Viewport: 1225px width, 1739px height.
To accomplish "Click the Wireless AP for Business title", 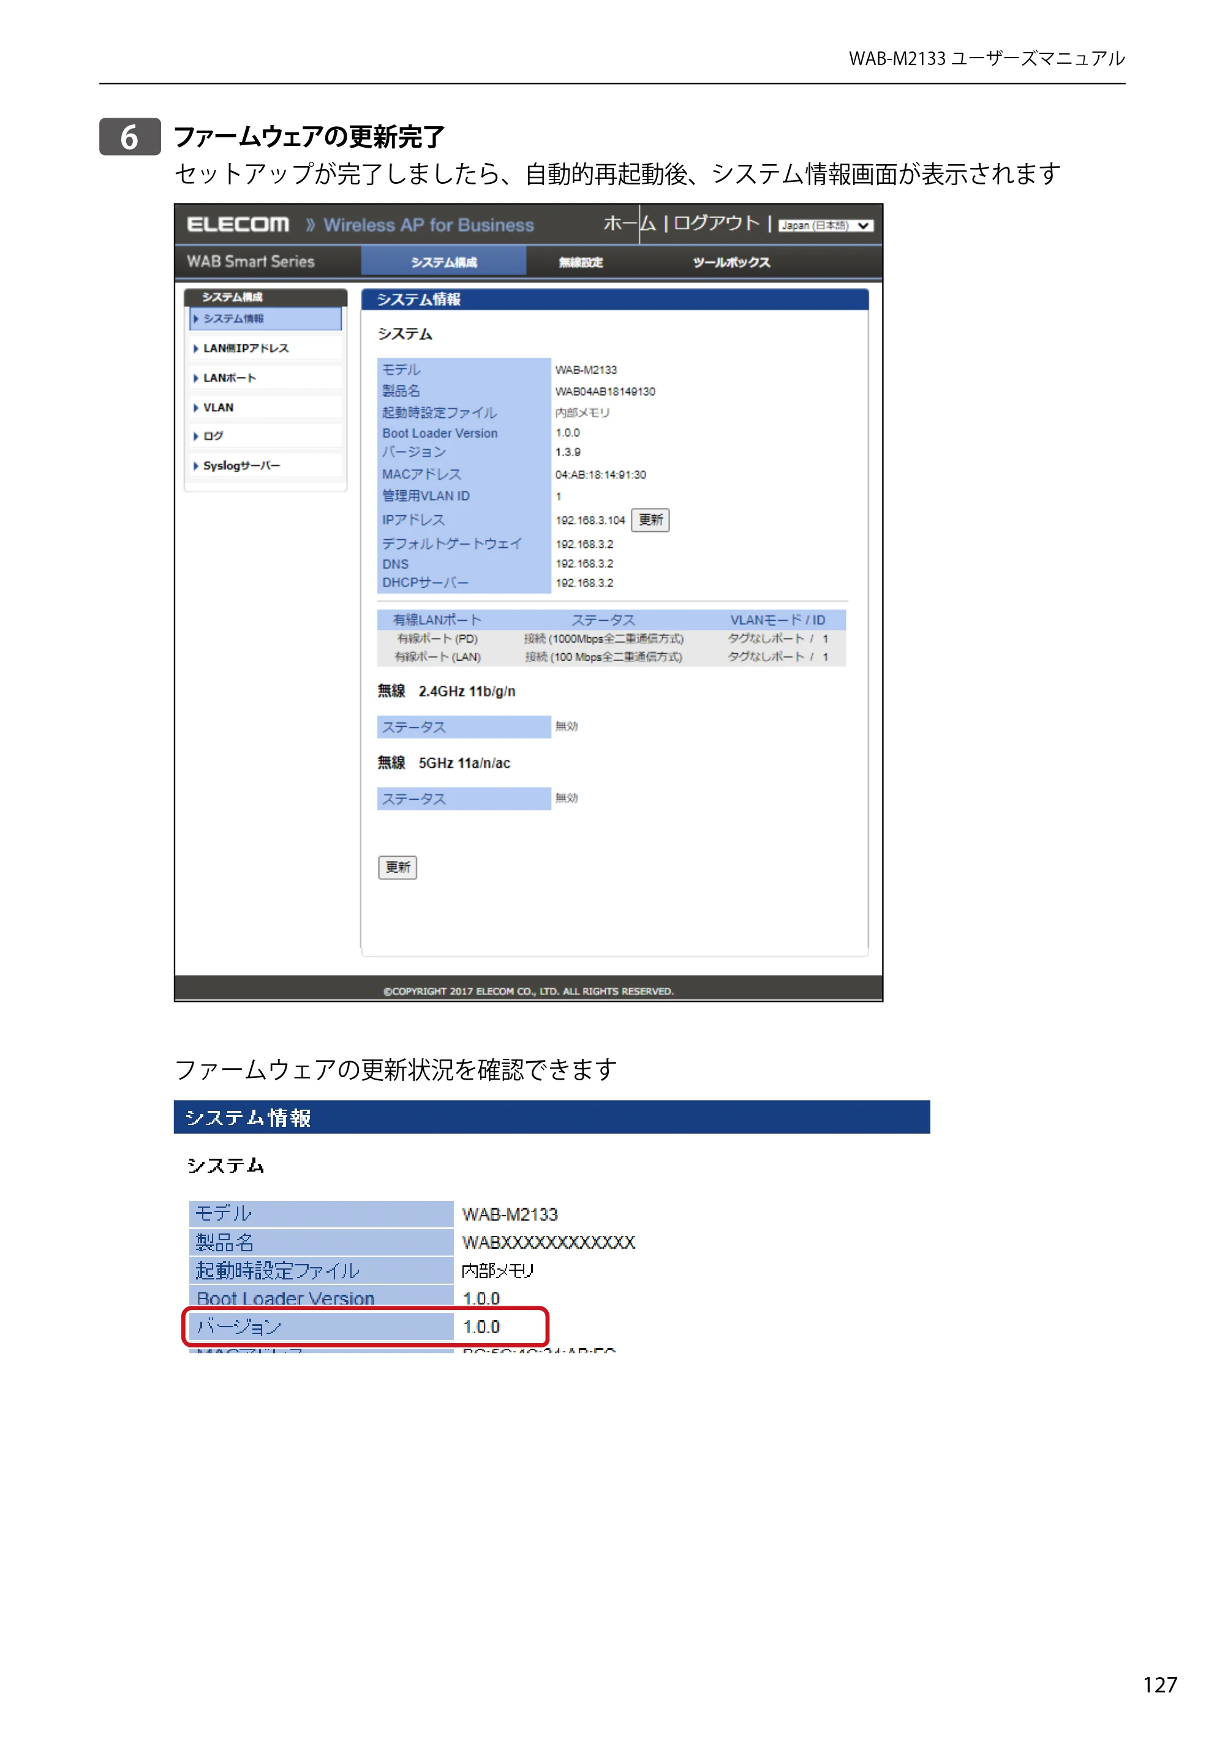I will [x=429, y=225].
